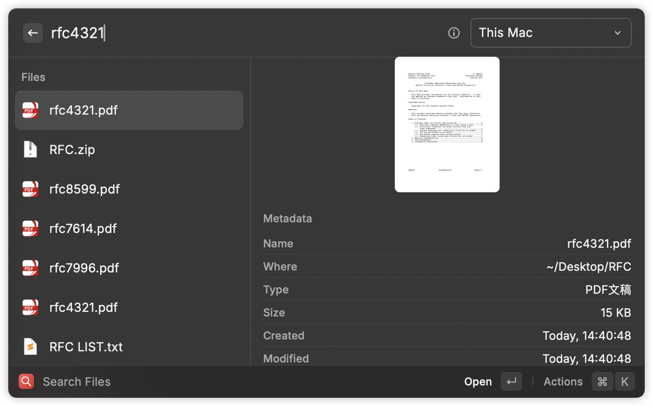Click the ⌘ key symbol near Actions
This screenshot has width=653, height=406.
tap(602, 381)
